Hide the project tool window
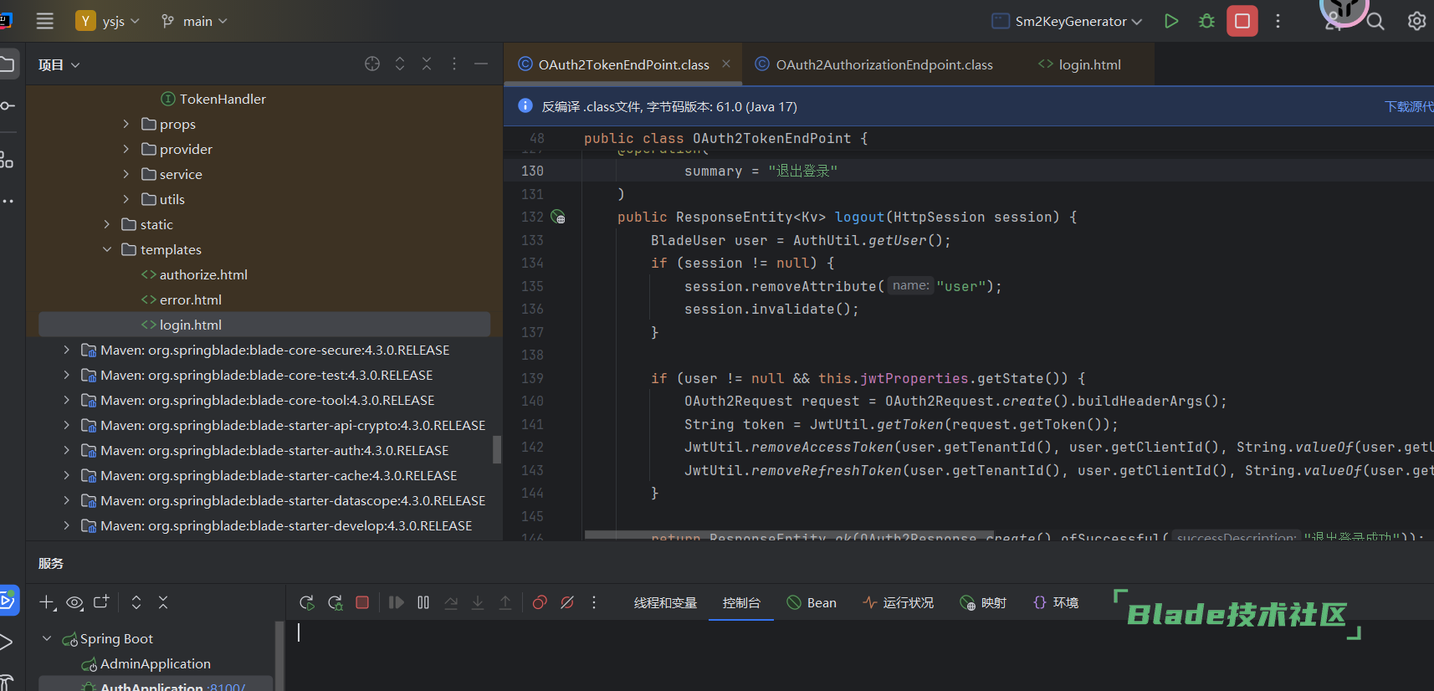The width and height of the screenshot is (1434, 691). (481, 64)
